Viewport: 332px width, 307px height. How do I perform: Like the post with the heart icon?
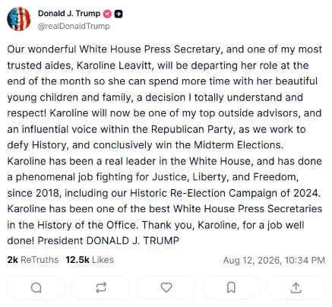click(x=166, y=288)
